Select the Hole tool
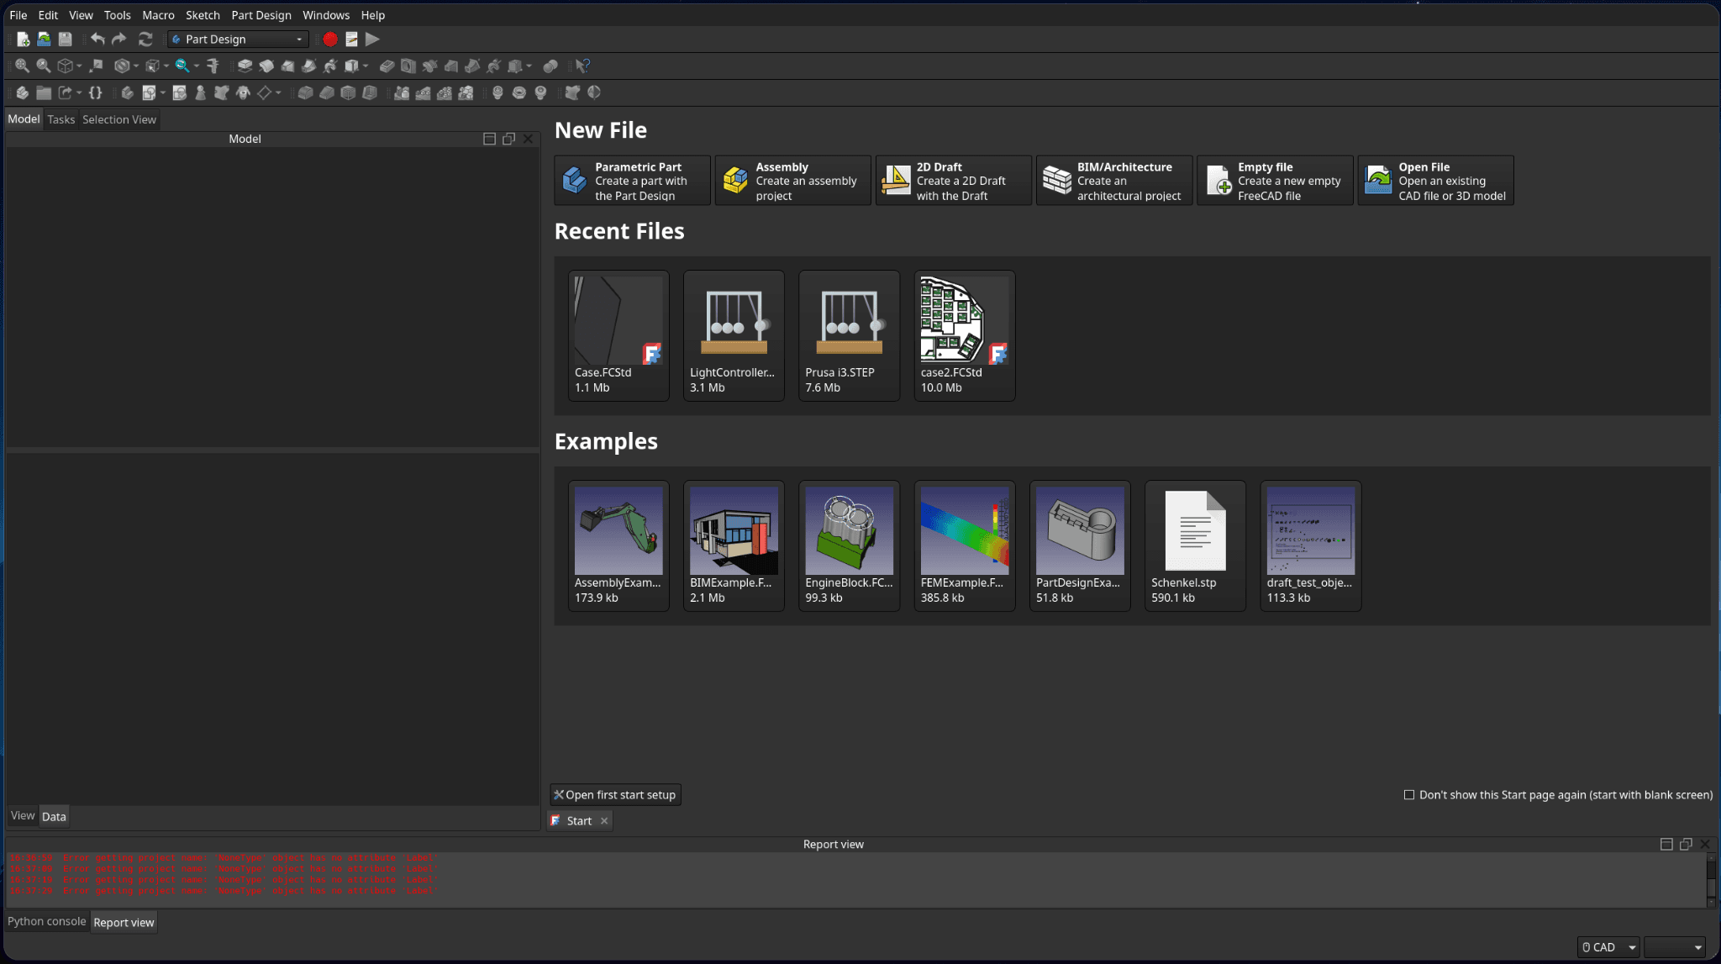The width and height of the screenshot is (1721, 964). 408,66
